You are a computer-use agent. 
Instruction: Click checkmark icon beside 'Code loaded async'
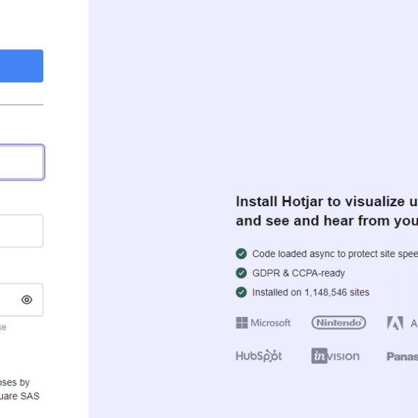(x=241, y=254)
